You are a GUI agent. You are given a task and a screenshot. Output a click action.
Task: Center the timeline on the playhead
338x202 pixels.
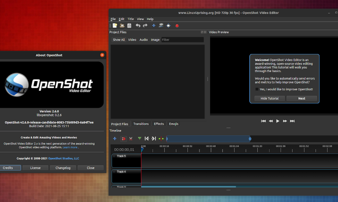[x=161, y=139]
